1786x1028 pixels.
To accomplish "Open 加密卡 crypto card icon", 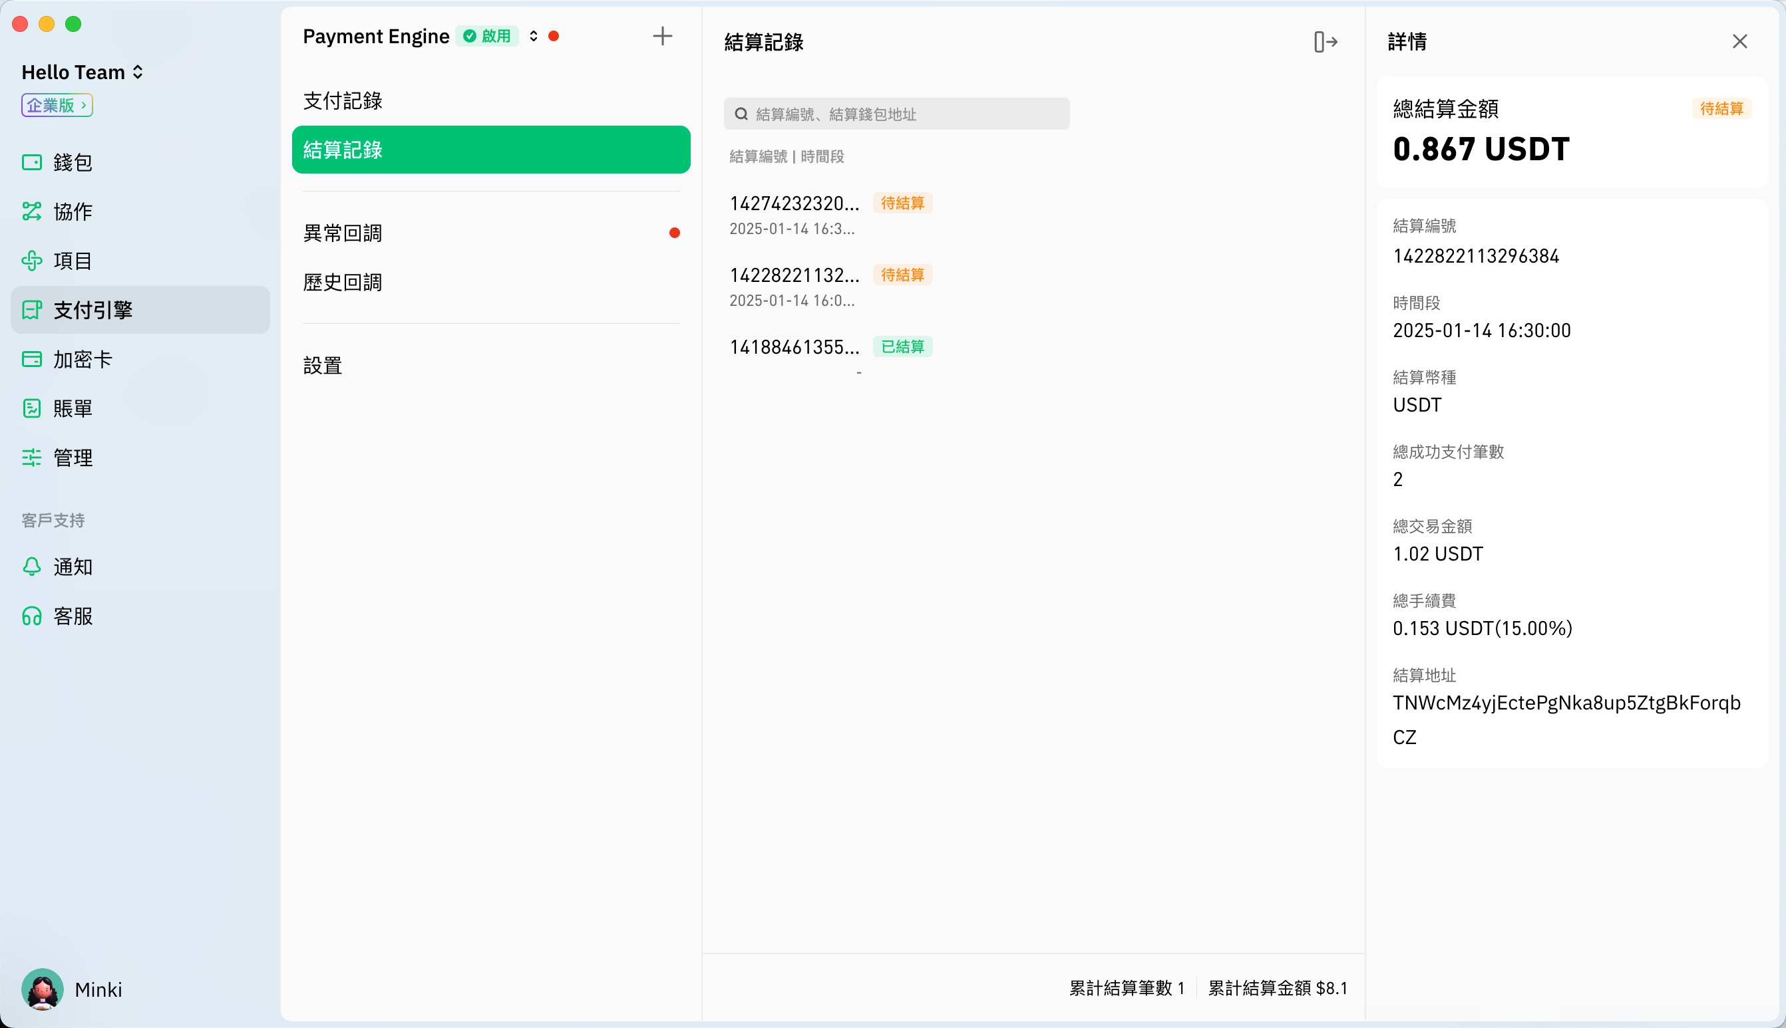I will point(32,359).
